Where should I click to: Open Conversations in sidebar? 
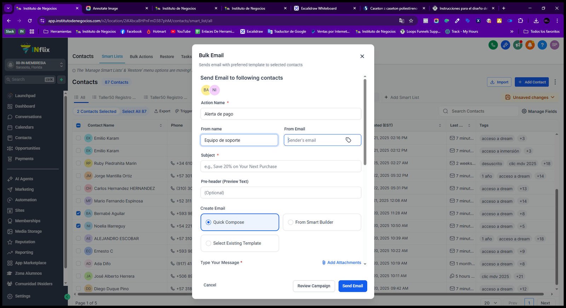28,117
